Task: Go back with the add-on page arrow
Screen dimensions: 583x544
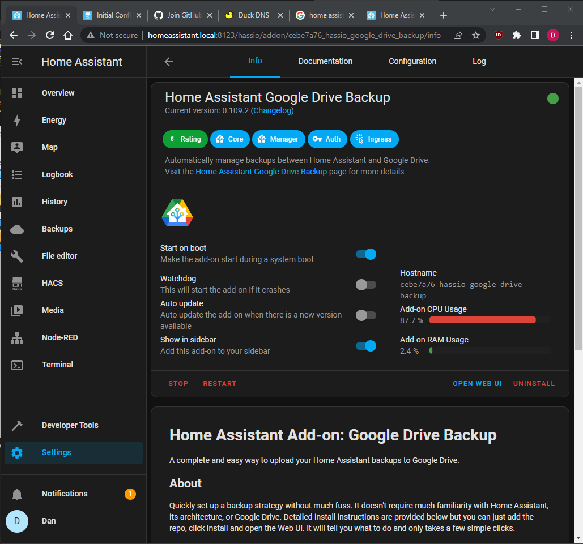Action: pyautogui.click(x=169, y=62)
